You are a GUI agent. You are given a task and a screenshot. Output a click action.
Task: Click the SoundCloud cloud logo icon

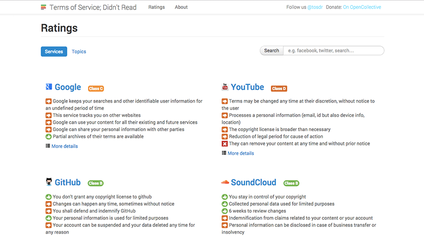tap(225, 182)
